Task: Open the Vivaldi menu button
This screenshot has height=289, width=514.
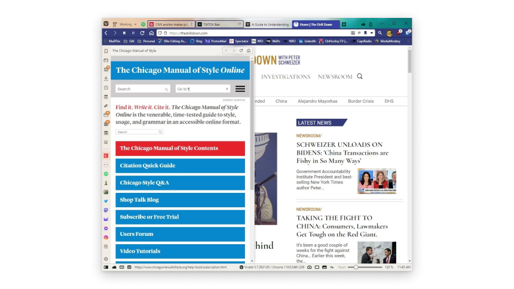Action: [x=106, y=24]
